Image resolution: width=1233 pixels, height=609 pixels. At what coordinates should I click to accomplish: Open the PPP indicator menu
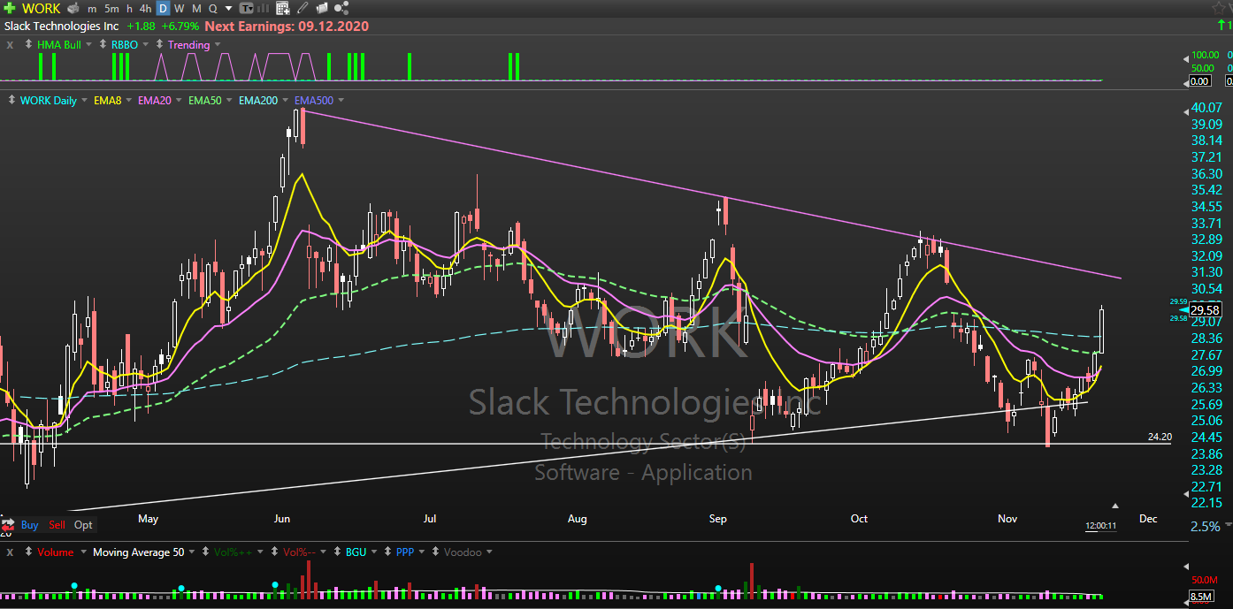click(x=422, y=552)
